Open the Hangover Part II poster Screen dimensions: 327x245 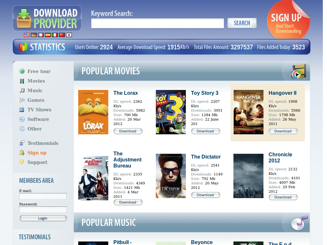(x=248, y=112)
